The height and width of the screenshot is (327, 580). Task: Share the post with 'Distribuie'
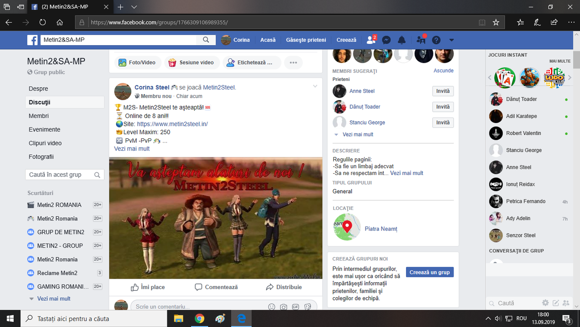tap(284, 287)
